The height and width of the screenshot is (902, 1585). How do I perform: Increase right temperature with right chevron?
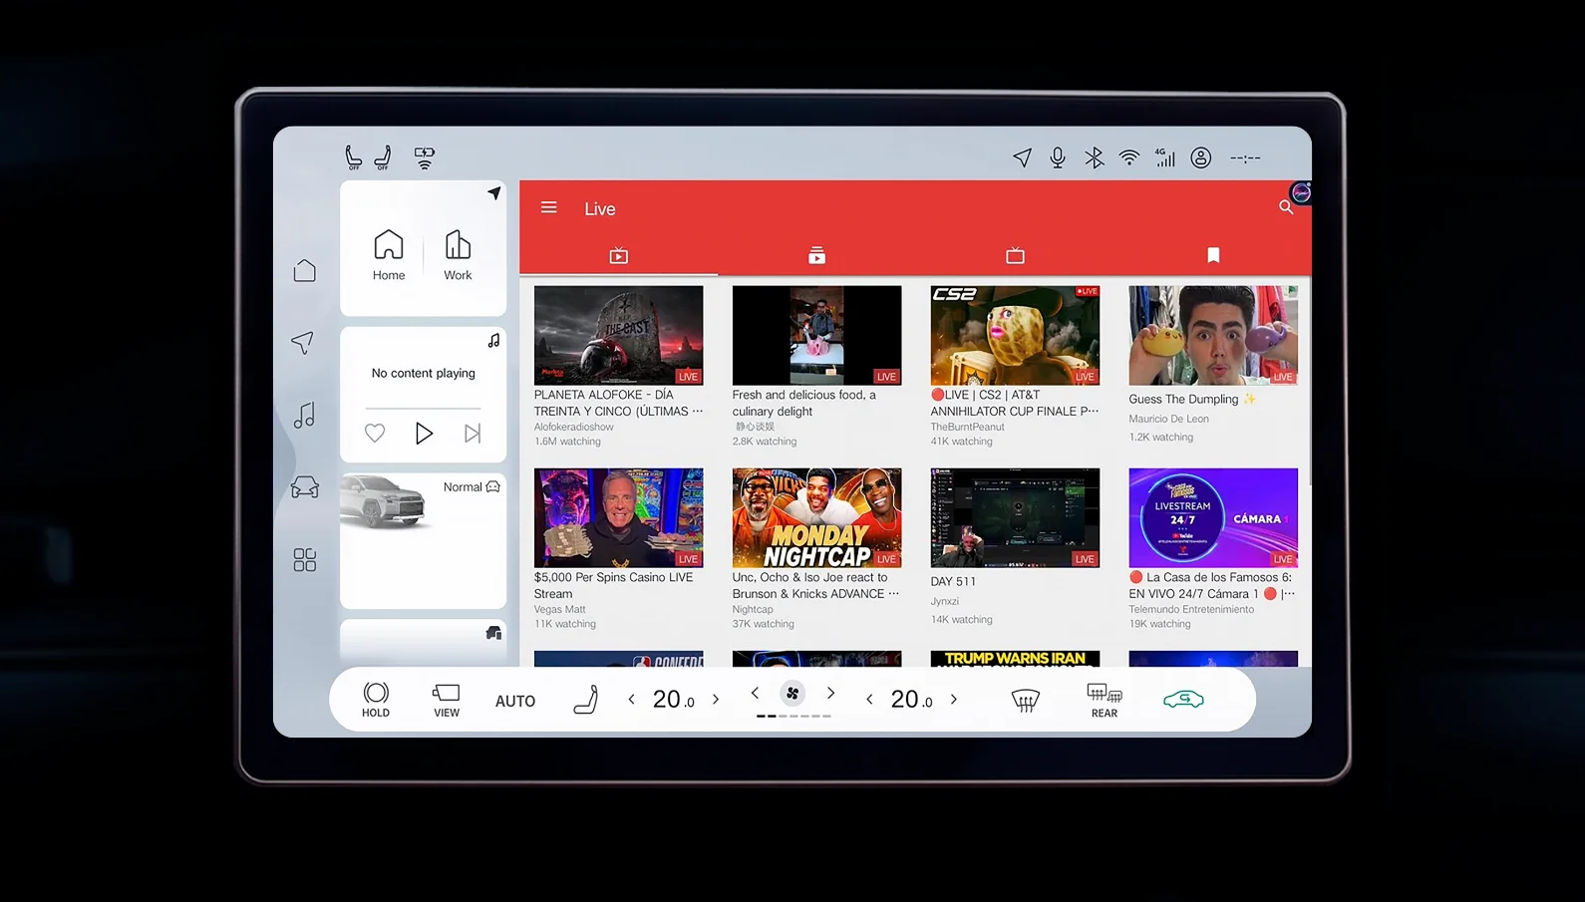tap(954, 700)
